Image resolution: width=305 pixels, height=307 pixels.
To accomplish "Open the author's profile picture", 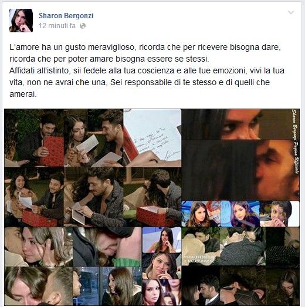I will point(21,21).
